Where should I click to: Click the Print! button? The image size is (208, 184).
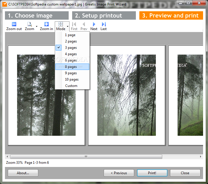(152, 173)
